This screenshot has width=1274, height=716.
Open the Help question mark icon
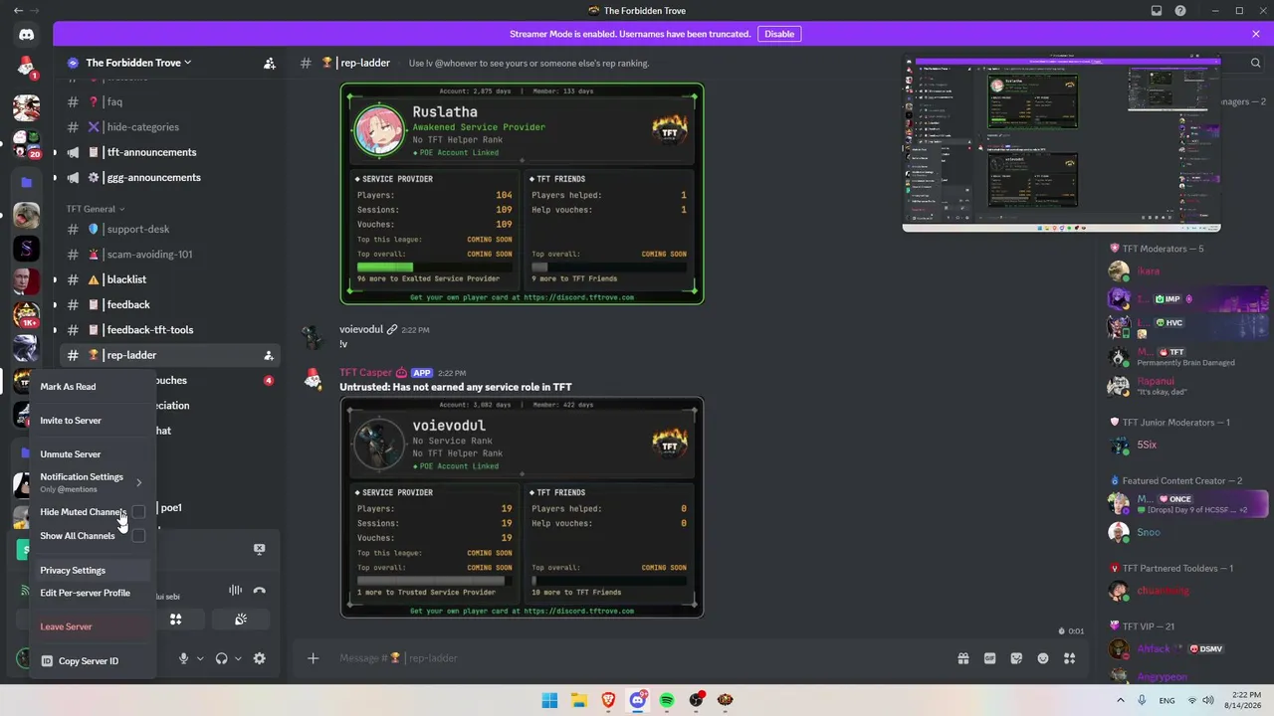(1180, 11)
